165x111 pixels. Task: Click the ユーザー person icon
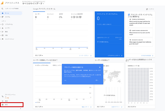3,28
